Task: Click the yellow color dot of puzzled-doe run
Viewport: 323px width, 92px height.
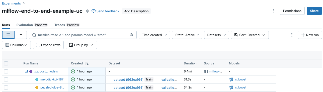Action: 37,87
